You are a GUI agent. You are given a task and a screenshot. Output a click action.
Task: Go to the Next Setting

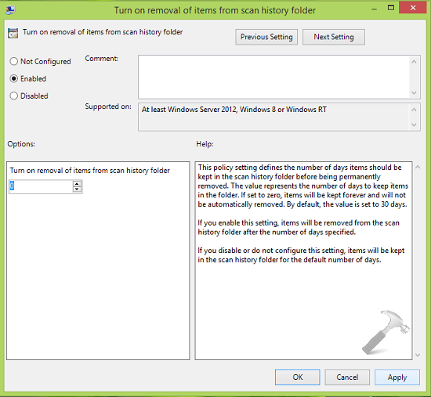[x=334, y=37]
